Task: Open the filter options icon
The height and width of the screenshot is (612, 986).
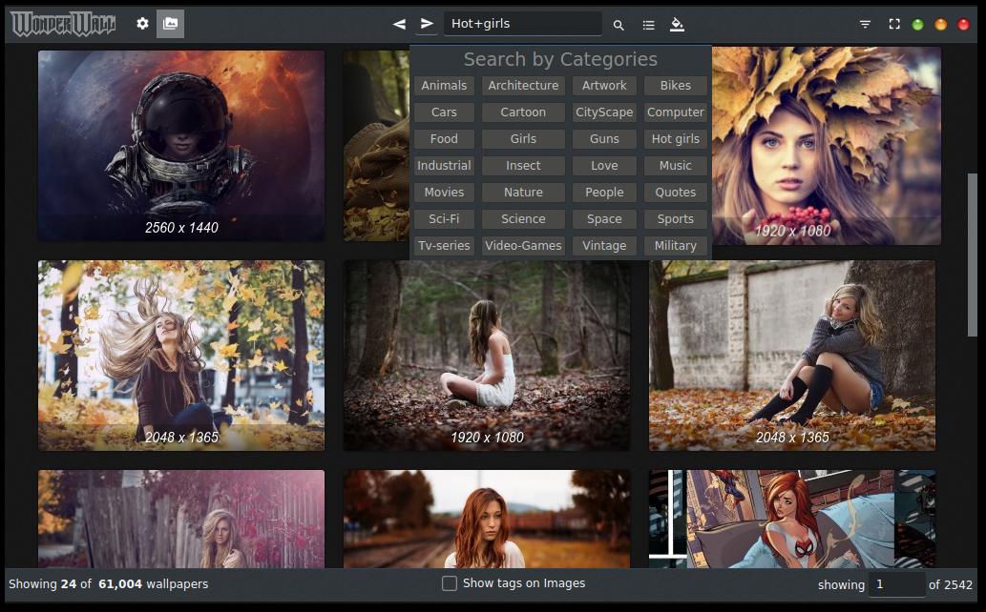Action: [x=865, y=25]
